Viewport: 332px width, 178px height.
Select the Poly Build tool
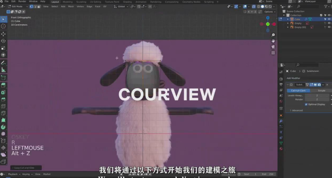tap(3, 120)
